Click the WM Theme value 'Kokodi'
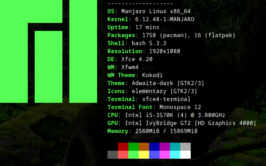The width and height of the screenshot is (266, 166). tap(152, 75)
